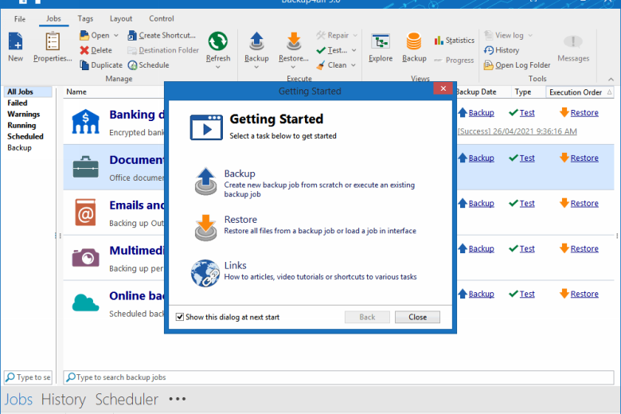Expand the Backup execute dropdown arrow
The image size is (621, 414).
point(256,68)
